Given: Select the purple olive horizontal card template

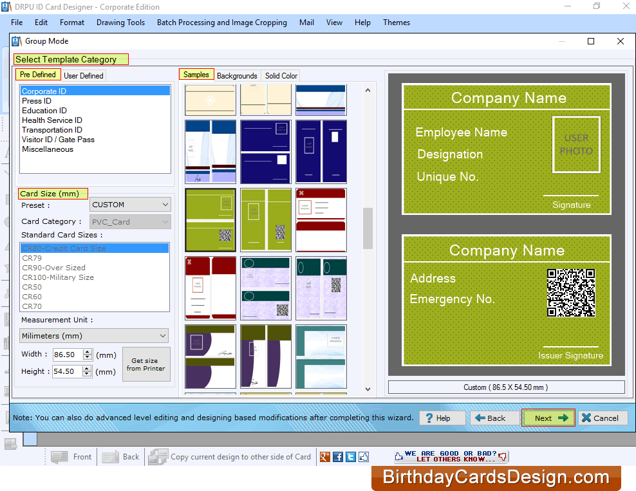Looking at the screenshot, I should click(x=210, y=356).
